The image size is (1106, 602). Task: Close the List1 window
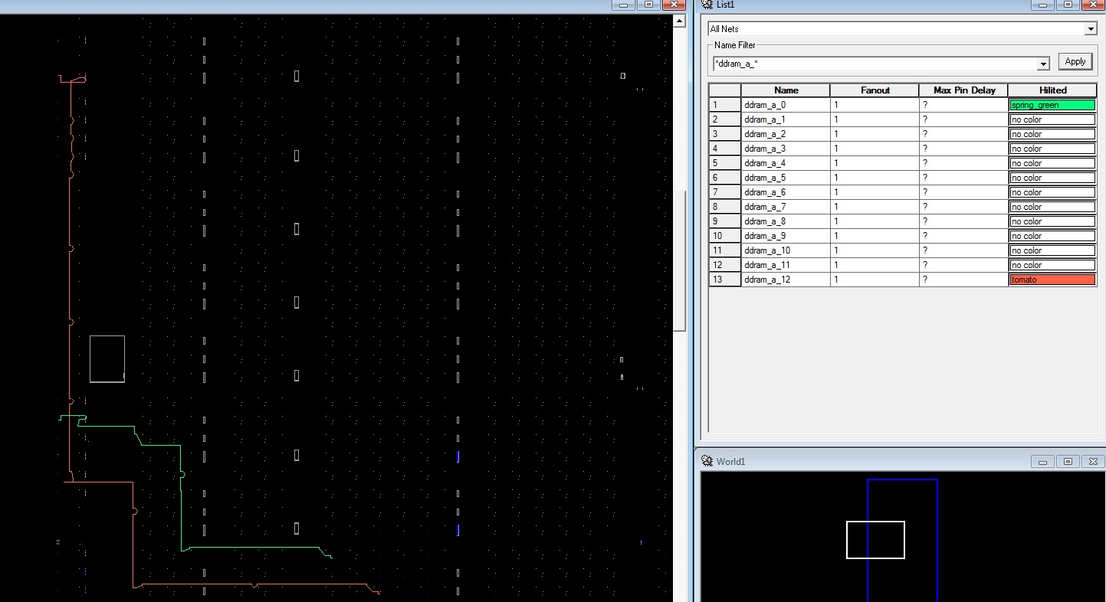1094,5
